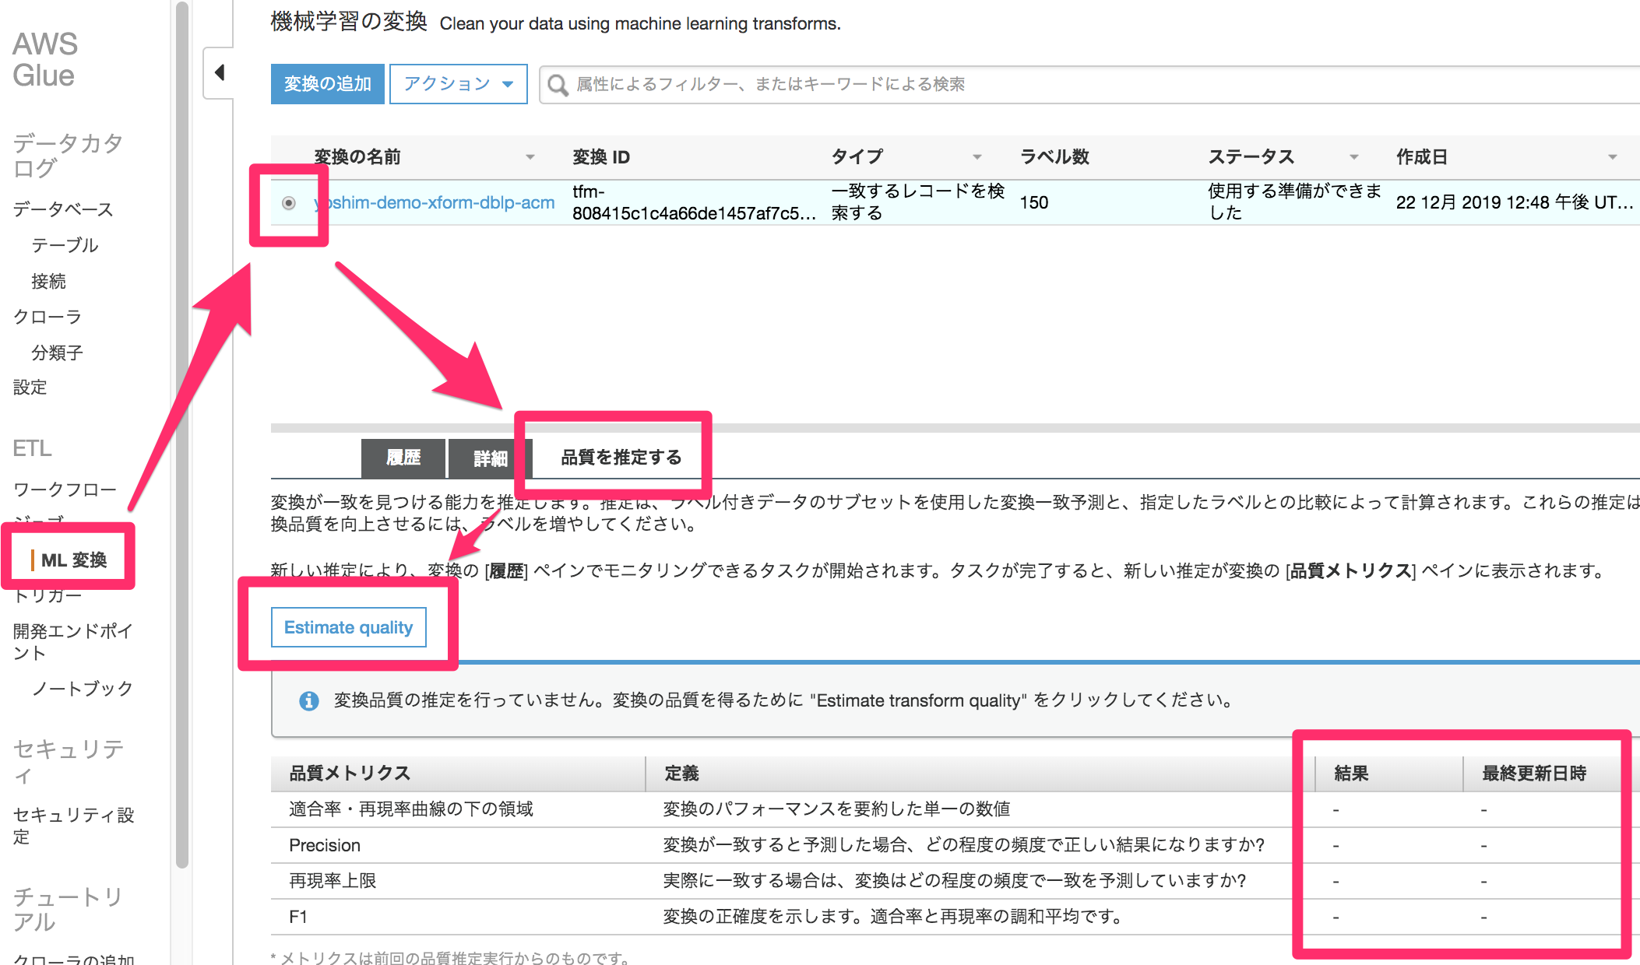The height and width of the screenshot is (965, 1640).
Task: Click the sidebar vertical scrollbar
Action: 182,436
